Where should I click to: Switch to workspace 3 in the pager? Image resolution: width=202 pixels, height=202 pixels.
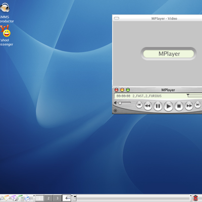coord(57,198)
